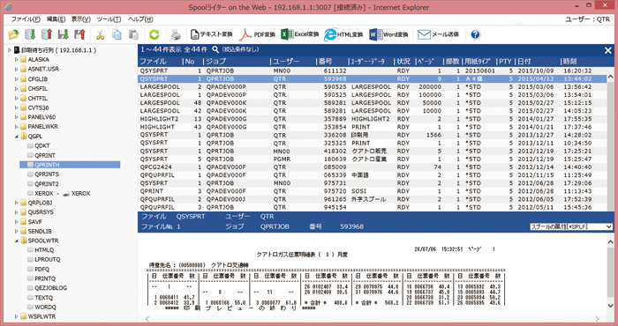Viewport: 618px width, 326px height.
Task: Click the QPRINT output queue icon
Action: tap(30, 155)
